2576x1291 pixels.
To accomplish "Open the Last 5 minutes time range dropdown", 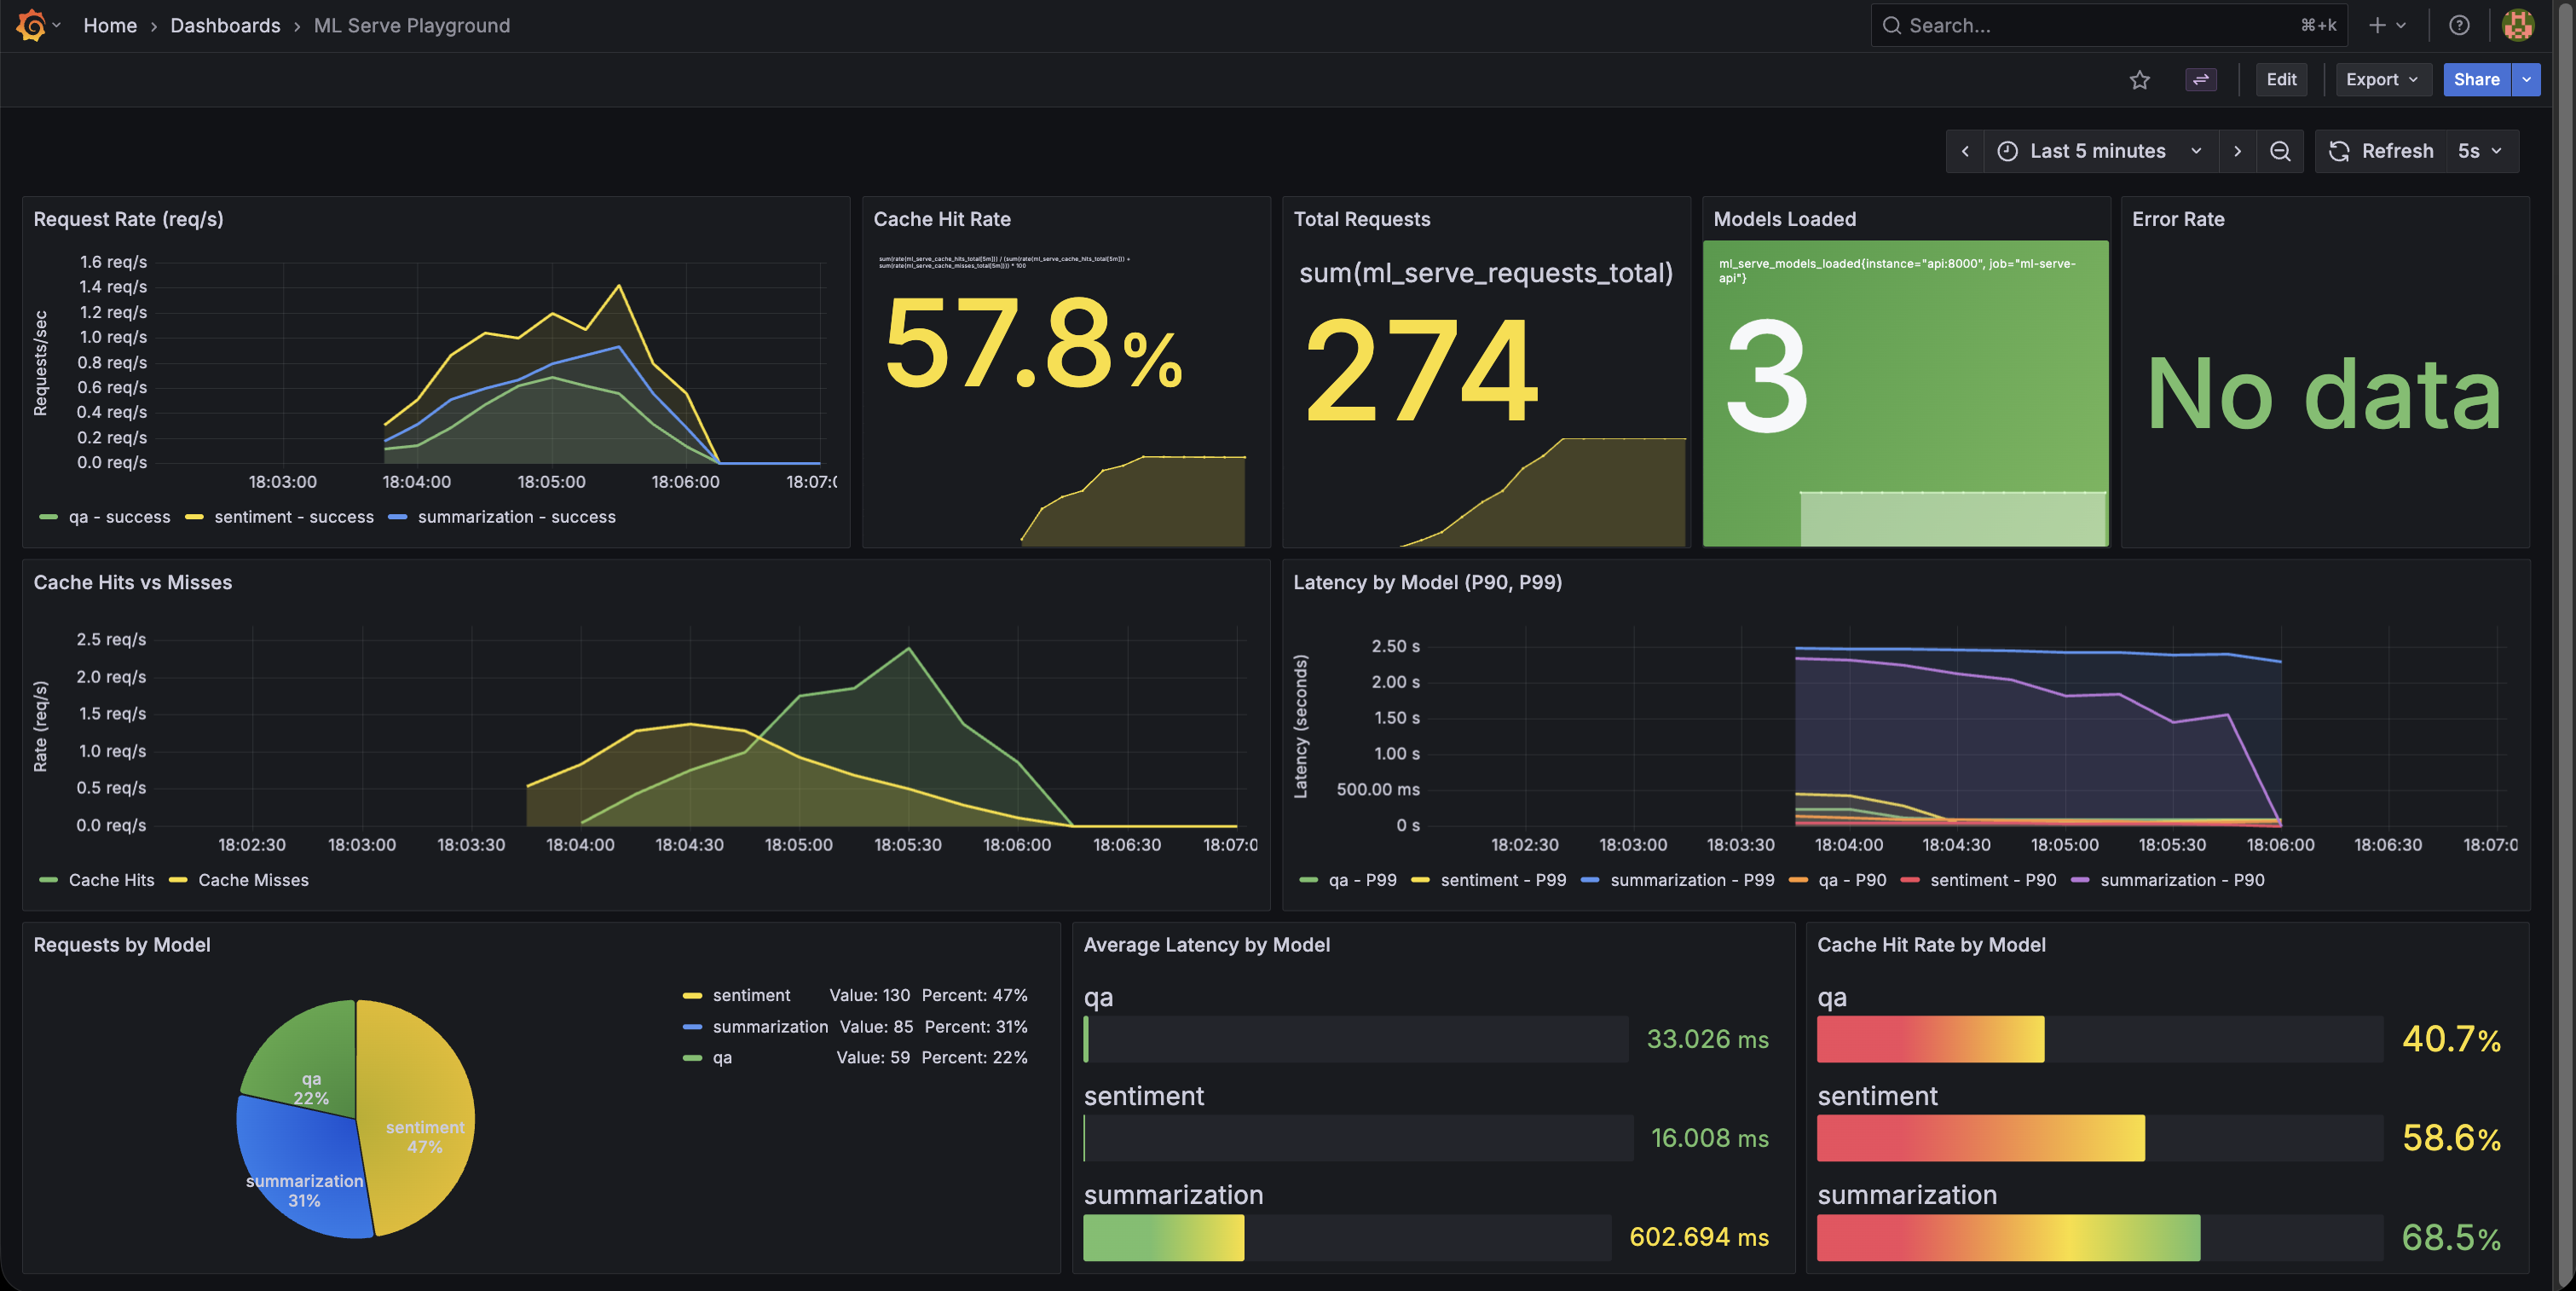I will click(x=2097, y=151).
